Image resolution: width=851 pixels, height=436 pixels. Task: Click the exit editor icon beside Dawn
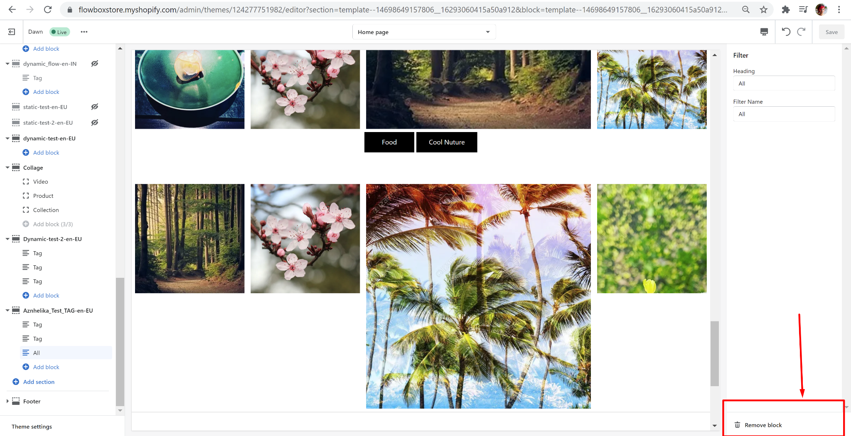(12, 32)
